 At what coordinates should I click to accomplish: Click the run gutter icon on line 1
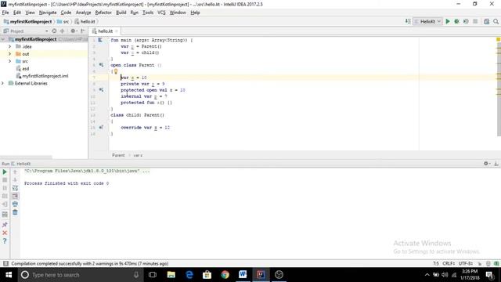coord(100,40)
